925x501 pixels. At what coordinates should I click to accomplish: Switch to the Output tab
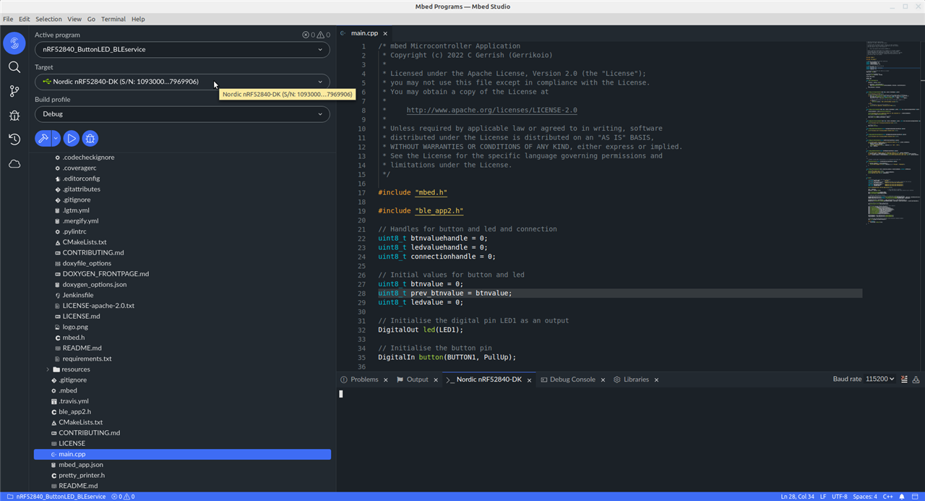click(x=417, y=380)
